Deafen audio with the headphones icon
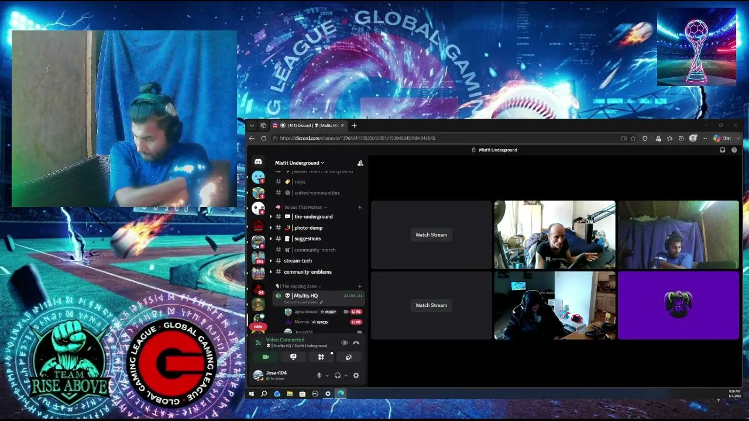This screenshot has height=421, width=749. [x=338, y=375]
